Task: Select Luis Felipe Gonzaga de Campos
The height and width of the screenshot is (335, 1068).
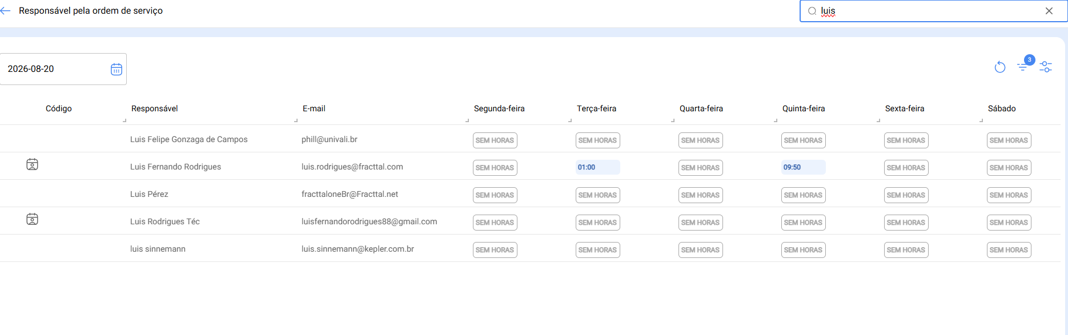Action: [x=189, y=139]
